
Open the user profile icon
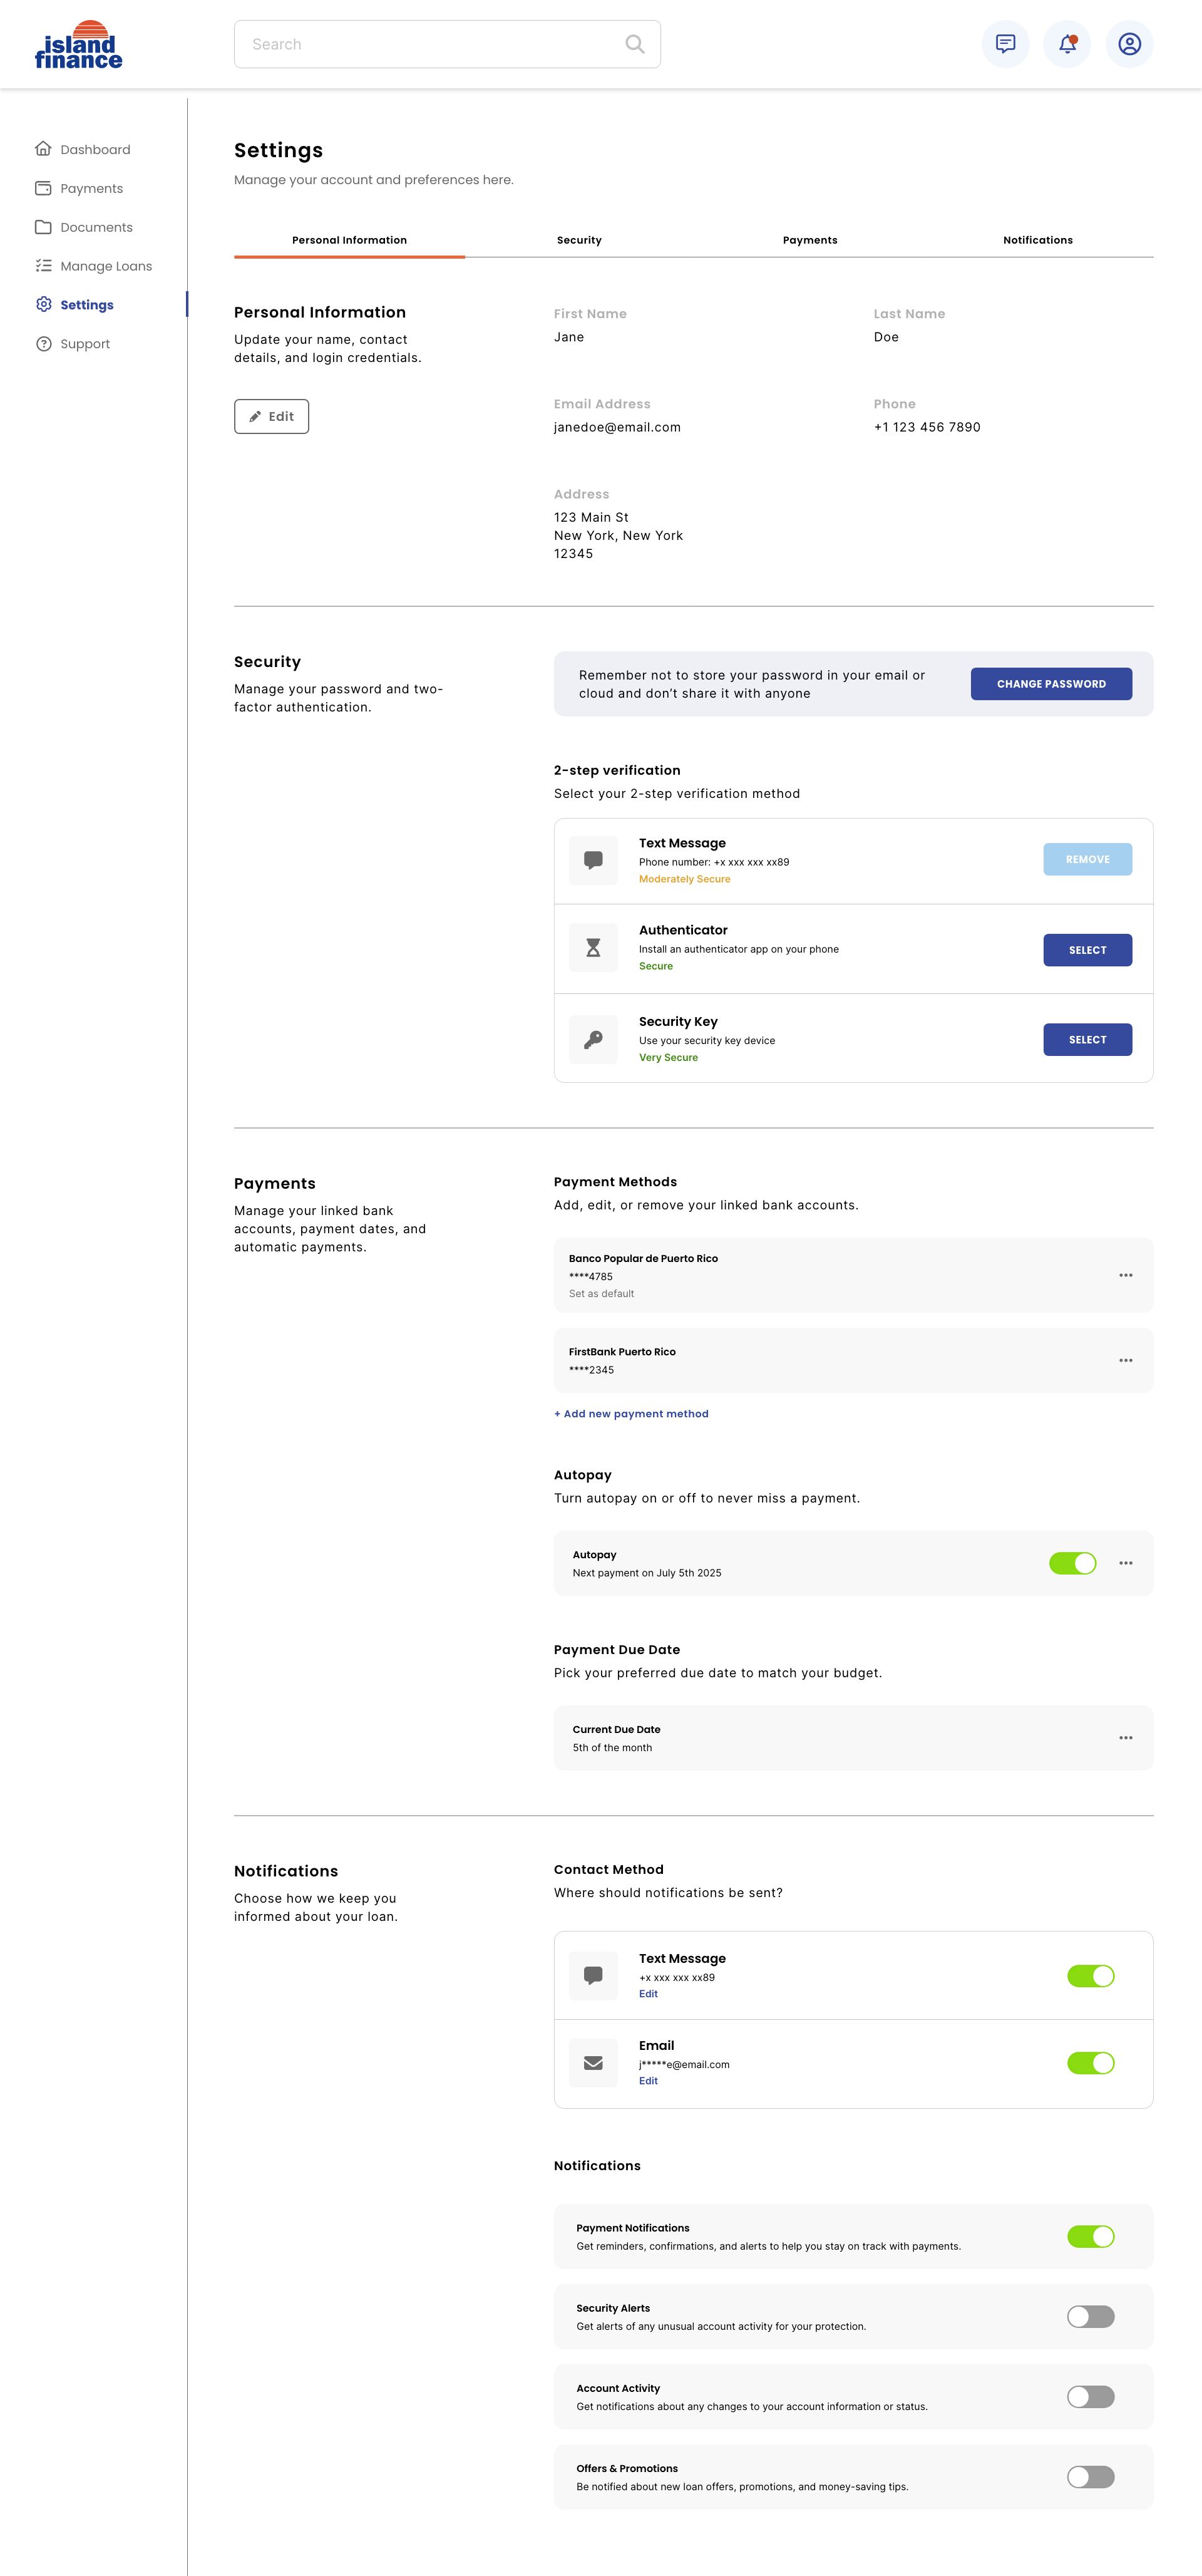click(x=1129, y=44)
